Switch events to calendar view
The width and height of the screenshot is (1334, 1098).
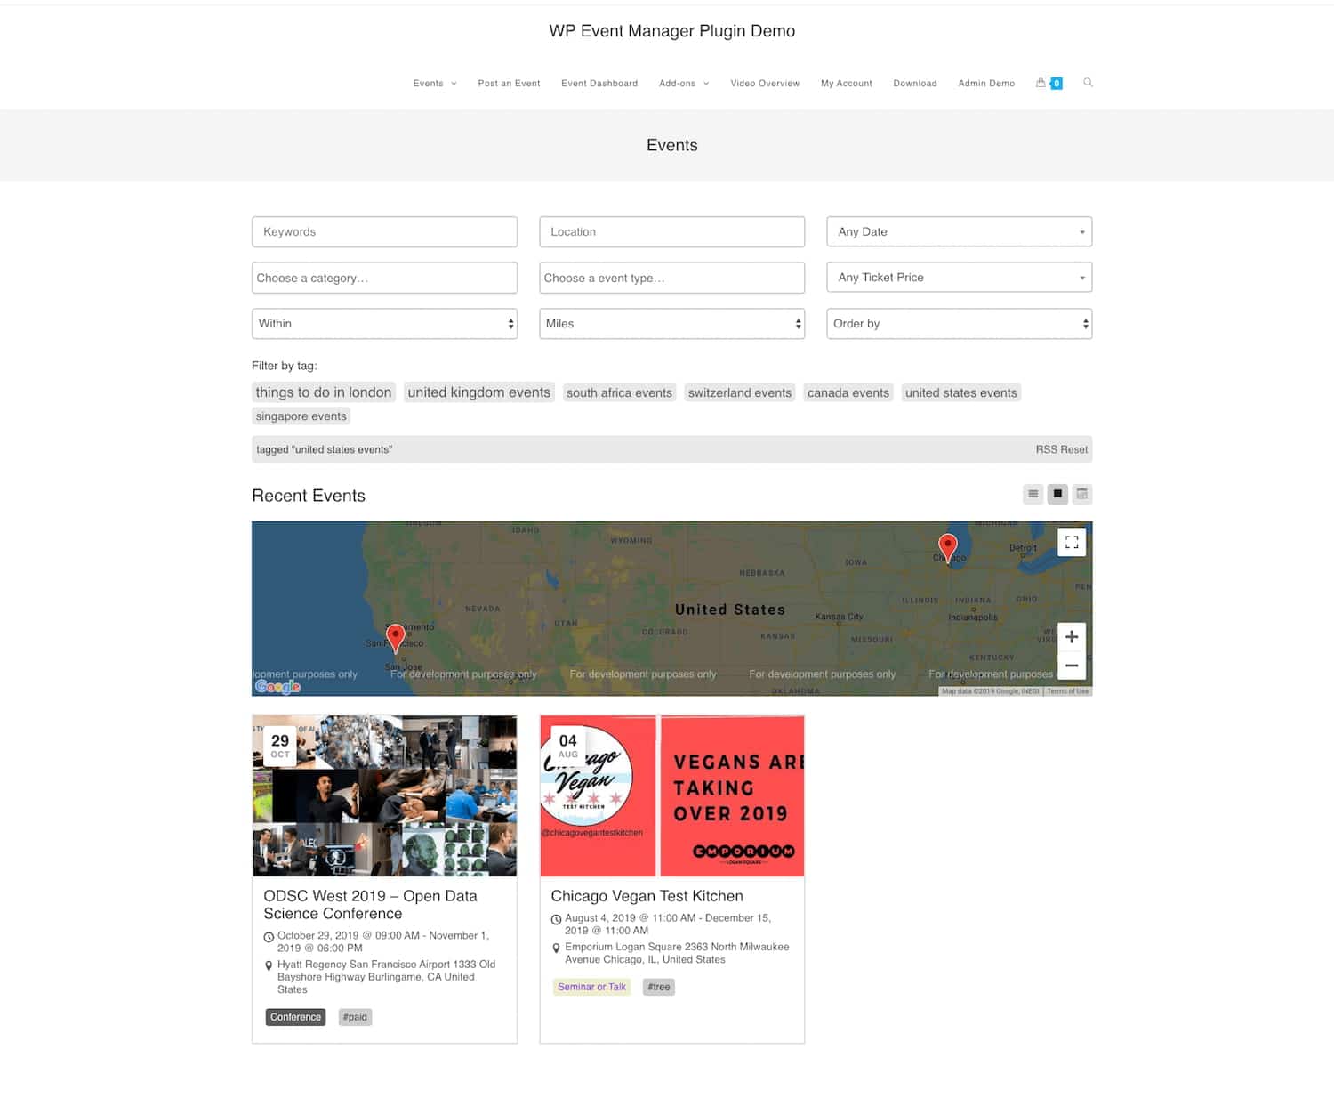point(1082,494)
